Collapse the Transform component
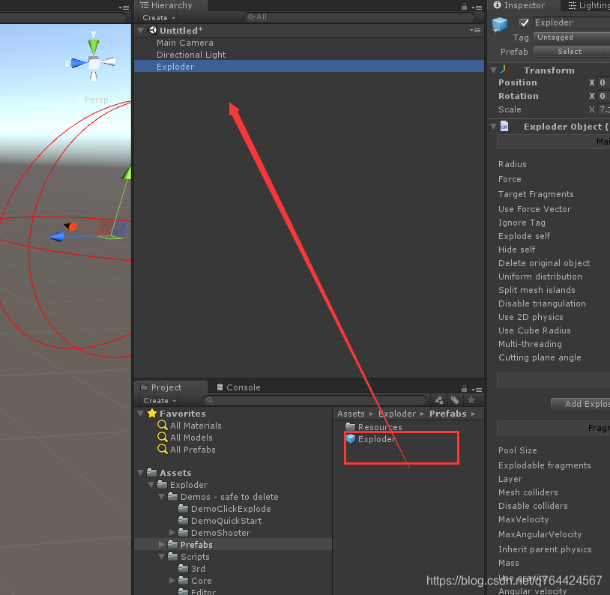The width and height of the screenshot is (610, 595). pyautogui.click(x=492, y=70)
